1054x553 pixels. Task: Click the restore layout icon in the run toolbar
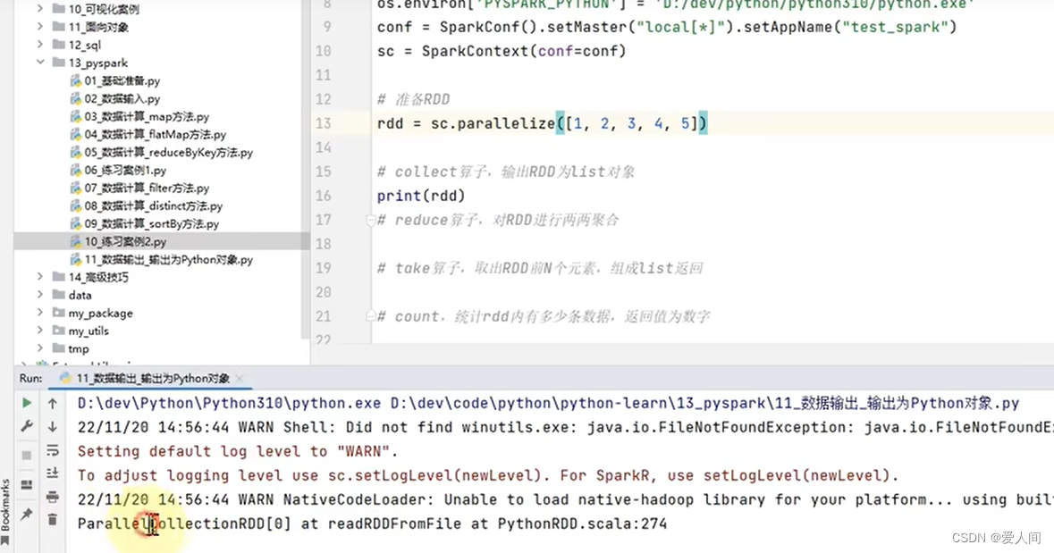(x=27, y=485)
